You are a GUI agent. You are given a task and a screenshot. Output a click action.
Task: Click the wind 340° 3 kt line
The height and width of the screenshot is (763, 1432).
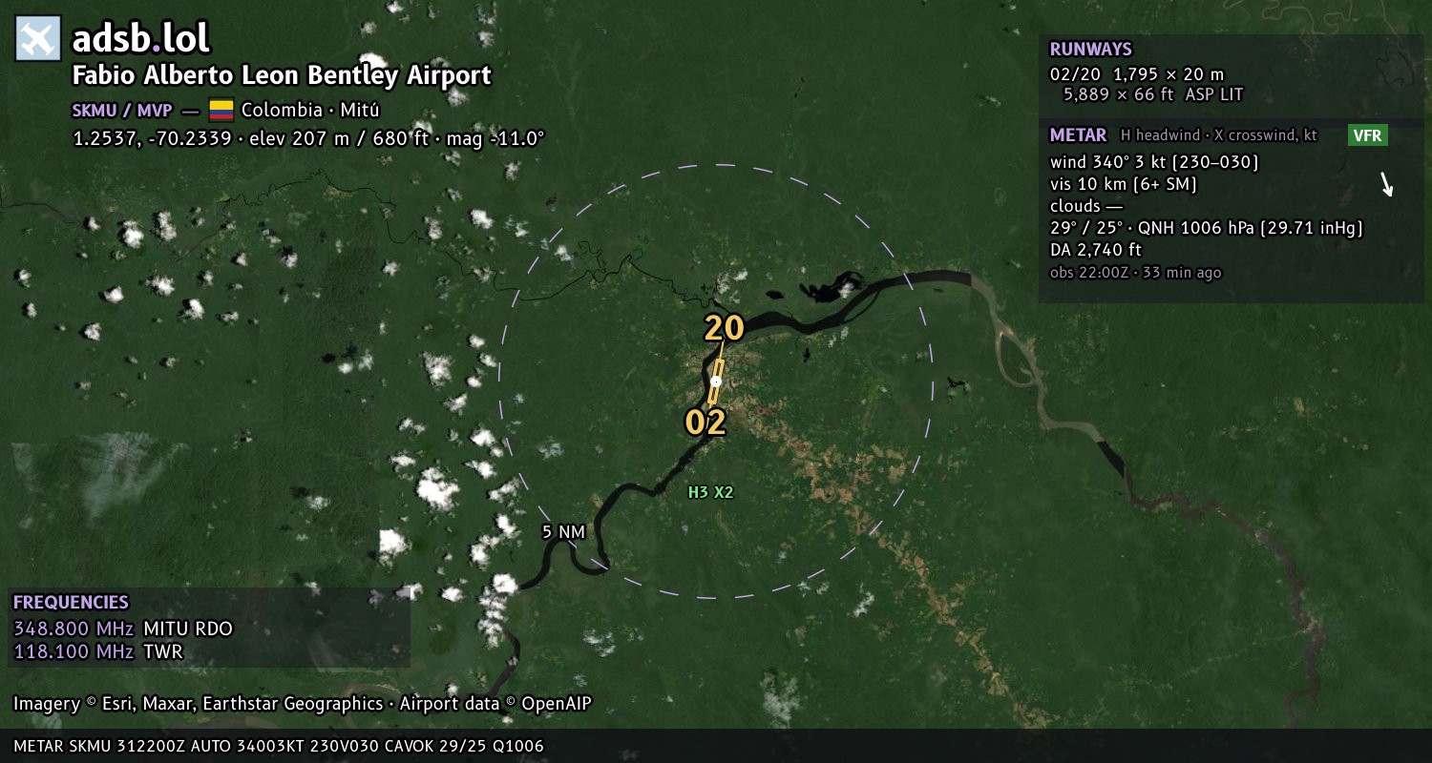1154,162
